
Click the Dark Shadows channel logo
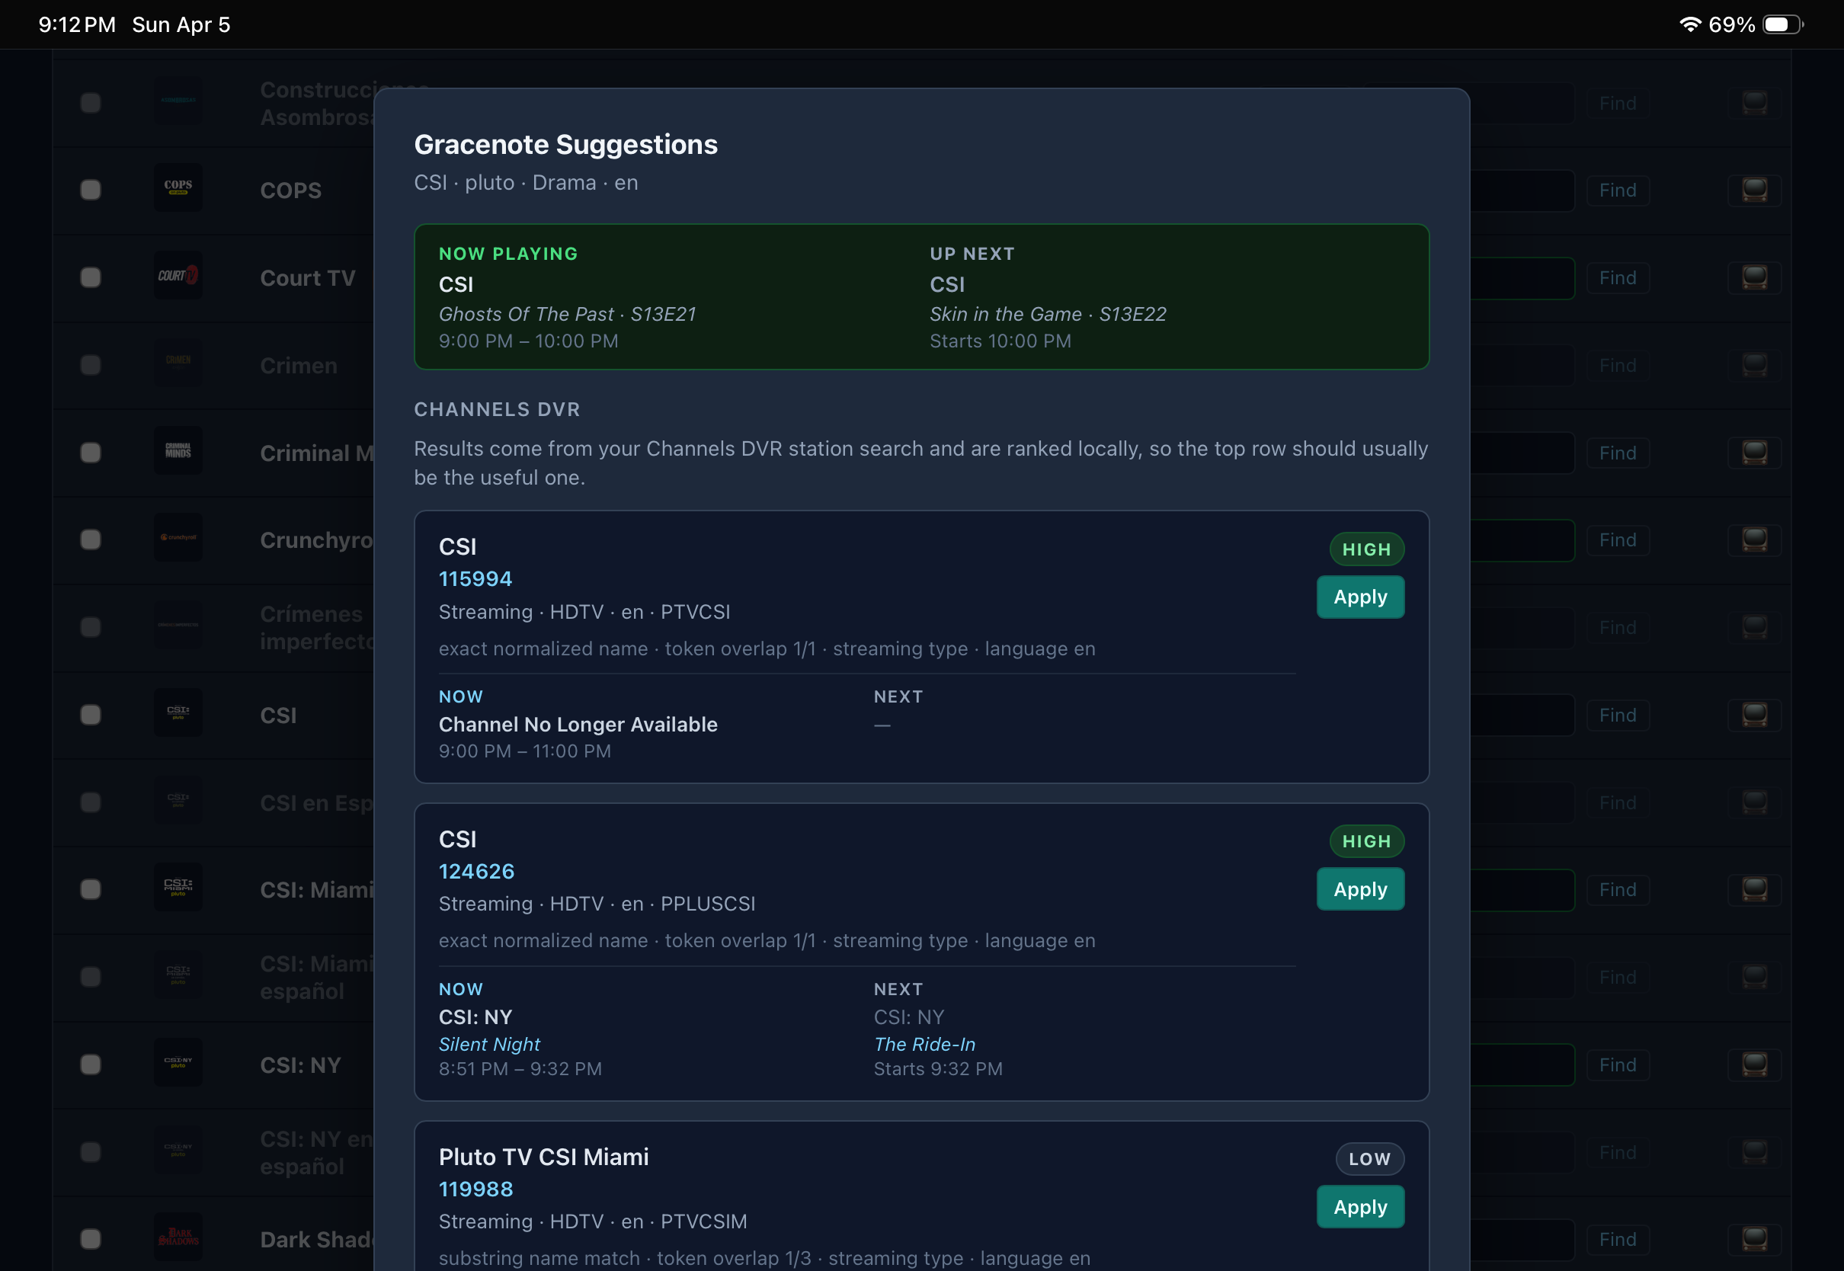[178, 1237]
